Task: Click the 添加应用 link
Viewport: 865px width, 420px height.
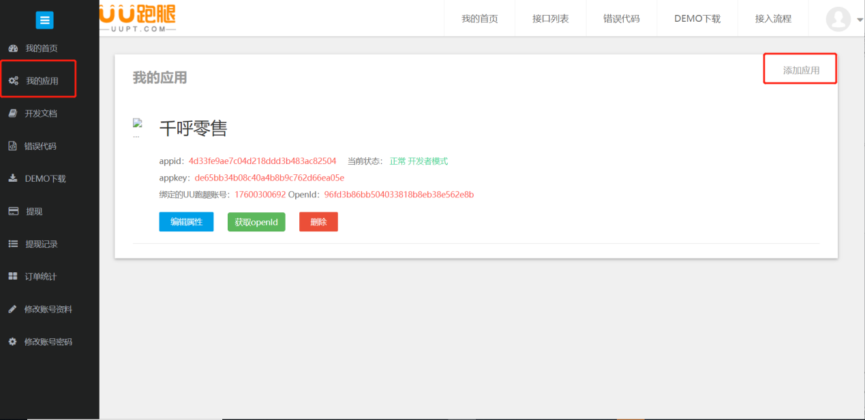Action: 801,70
